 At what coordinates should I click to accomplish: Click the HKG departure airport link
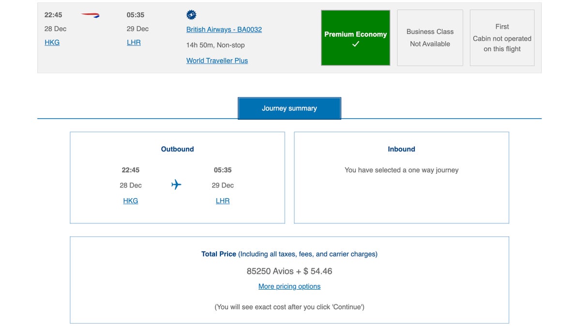pos(52,42)
